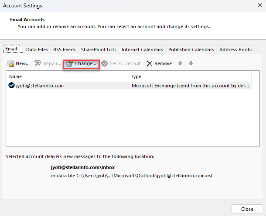Select the Microsoft Exchange account type cell
The width and height of the screenshot is (266, 216).
[x=191, y=86]
